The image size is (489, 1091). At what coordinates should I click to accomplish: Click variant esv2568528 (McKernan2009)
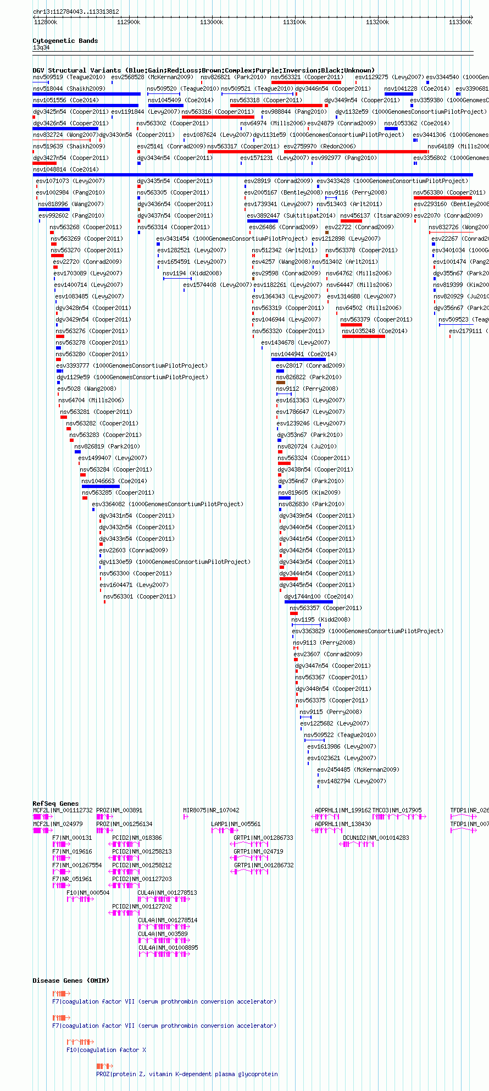click(x=152, y=77)
